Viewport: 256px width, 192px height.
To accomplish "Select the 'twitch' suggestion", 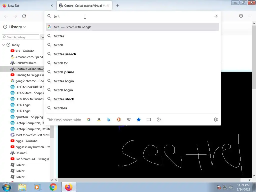I will (x=132, y=45).
